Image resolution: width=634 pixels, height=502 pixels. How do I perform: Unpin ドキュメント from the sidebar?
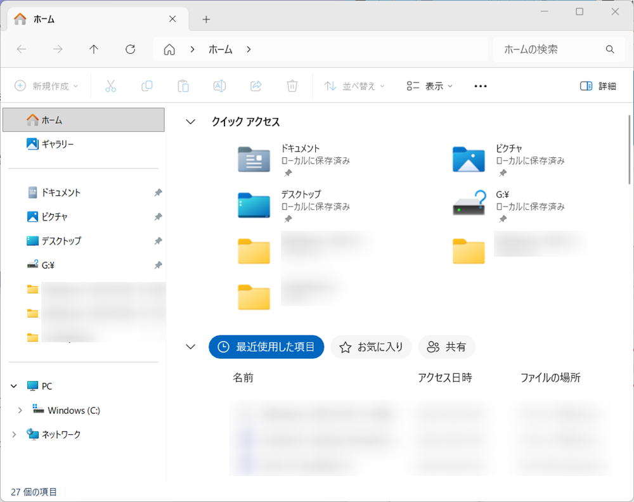157,193
